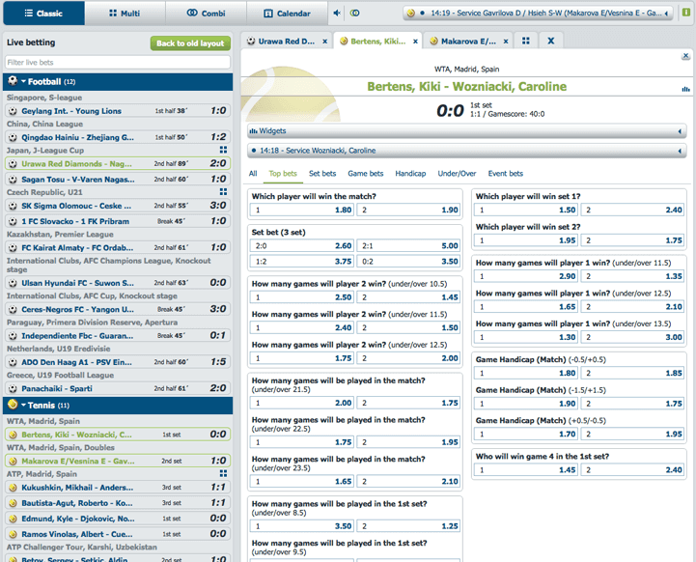Expand the top ticker bar arrow

pos(666,14)
